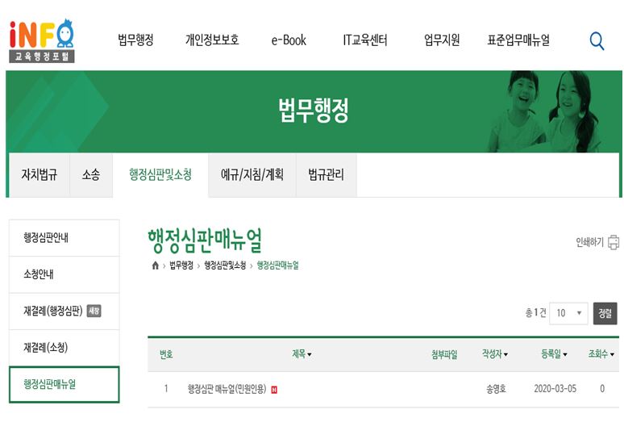Click the 새창 badge next to 재결례(행정심판)
624x439 pixels.
pyautogui.click(x=94, y=311)
